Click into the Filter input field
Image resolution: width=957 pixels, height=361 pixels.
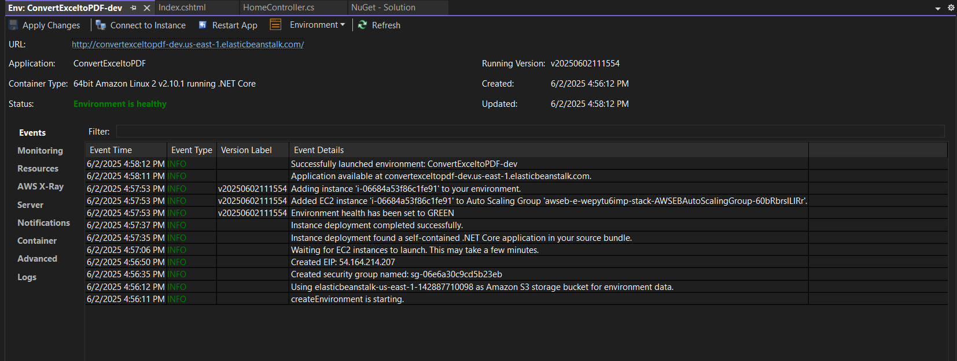(x=531, y=131)
